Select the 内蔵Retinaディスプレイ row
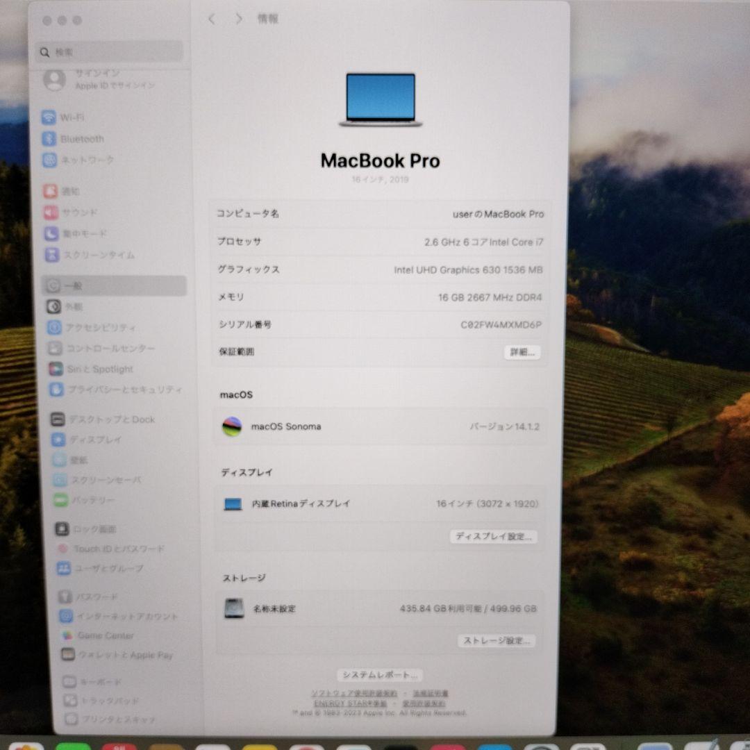 point(379,503)
